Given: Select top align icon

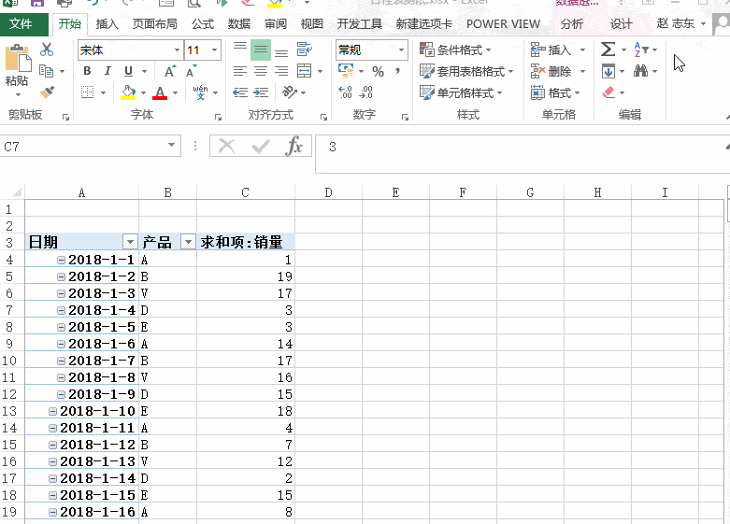Looking at the screenshot, I should (240, 49).
